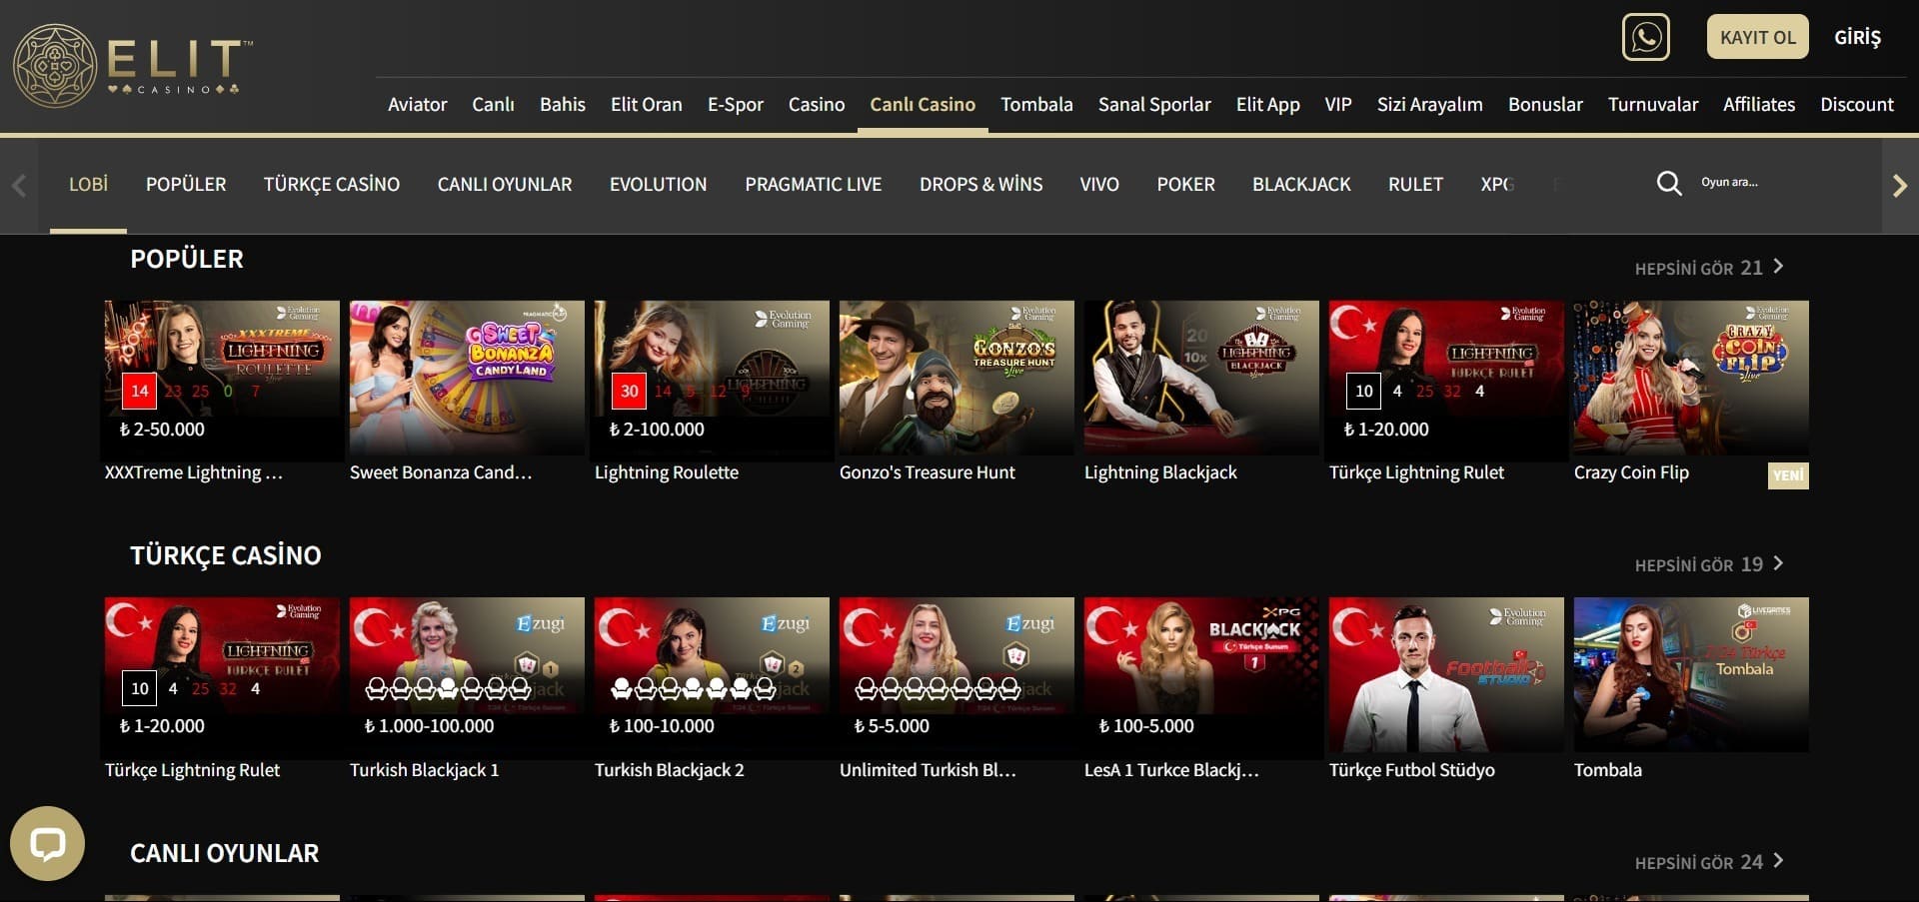Show all Canlı Oyunlar games
This screenshot has width=1919, height=902.
[1708, 862]
